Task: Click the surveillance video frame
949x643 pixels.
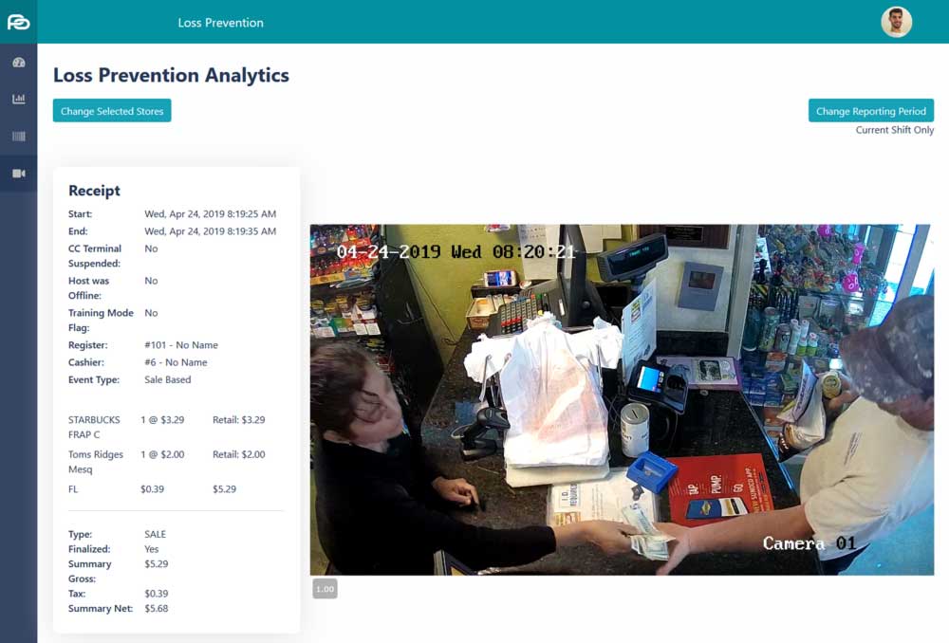Action: [622, 400]
